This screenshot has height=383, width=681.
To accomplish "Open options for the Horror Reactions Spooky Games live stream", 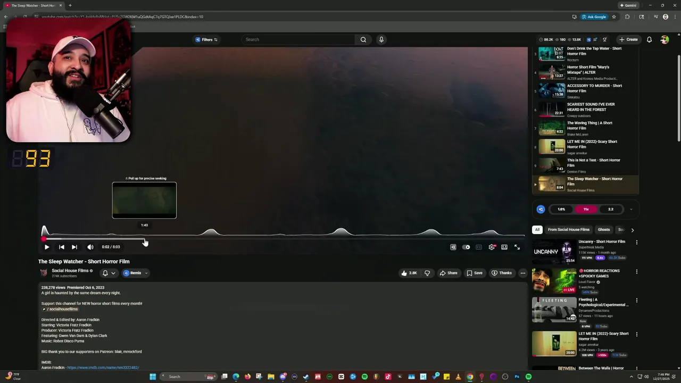I will pos(636,271).
